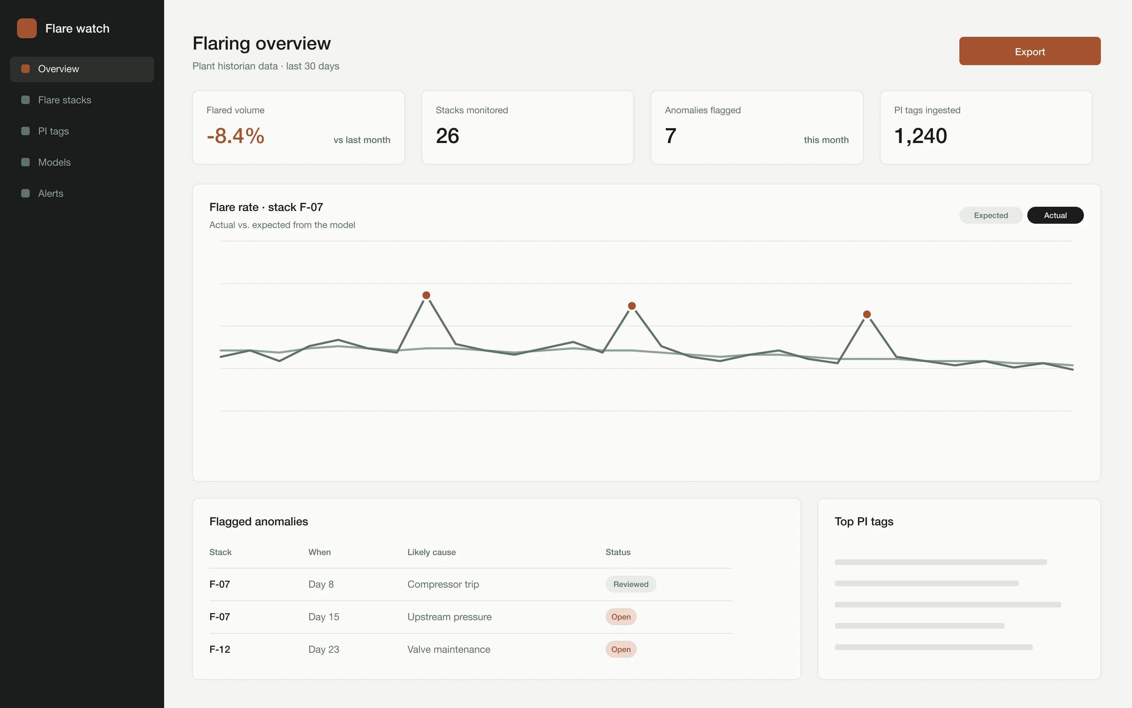Viewport: 1132px width, 708px height.
Task: Toggle the Expected series pill
Action: 991,215
